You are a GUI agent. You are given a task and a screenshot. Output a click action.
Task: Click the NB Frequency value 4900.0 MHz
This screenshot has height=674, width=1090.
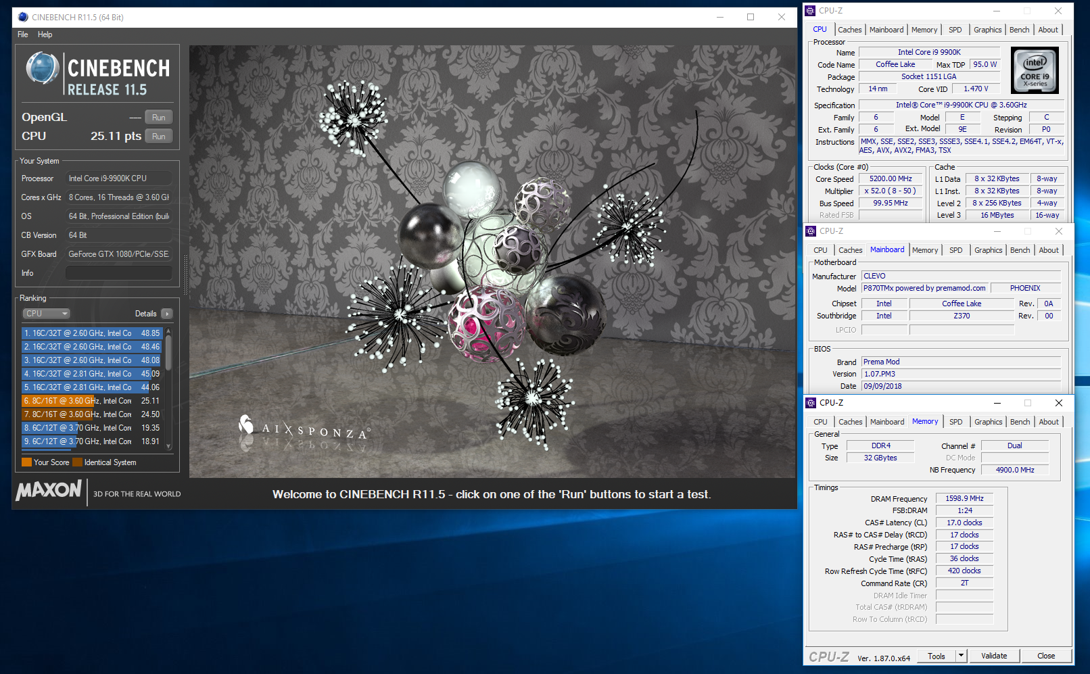point(1015,470)
